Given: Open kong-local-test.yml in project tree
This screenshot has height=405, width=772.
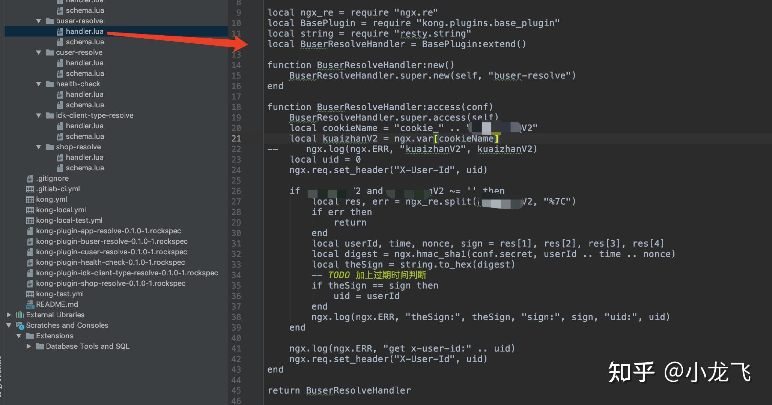Looking at the screenshot, I should point(69,220).
